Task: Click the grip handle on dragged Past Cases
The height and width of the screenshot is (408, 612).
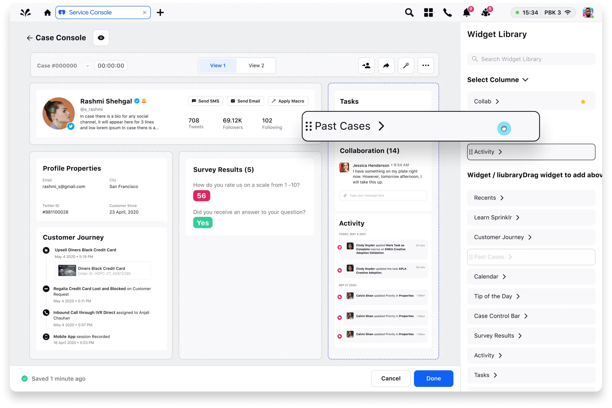Action: 308,126
